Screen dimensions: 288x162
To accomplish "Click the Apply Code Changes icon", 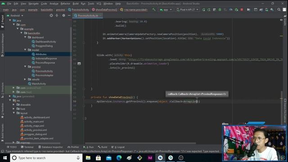I will (x=214, y=9).
